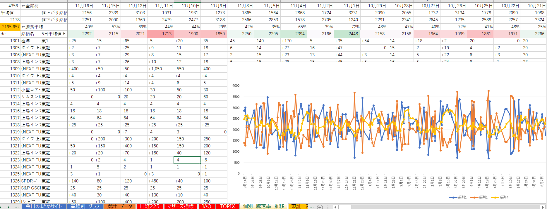
Task: Open the 今日のまとめサイト sheet tab
Action: click(44, 206)
